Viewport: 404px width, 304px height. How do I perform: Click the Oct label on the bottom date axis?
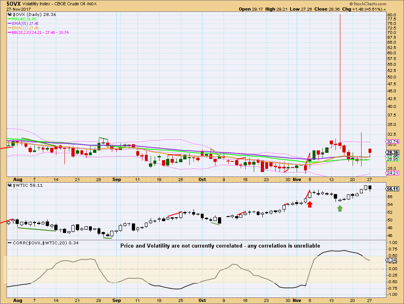tap(202, 300)
